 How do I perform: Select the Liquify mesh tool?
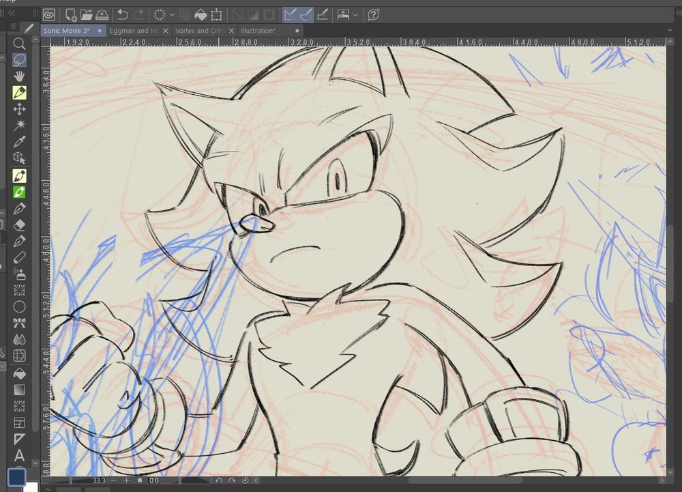pos(19,356)
